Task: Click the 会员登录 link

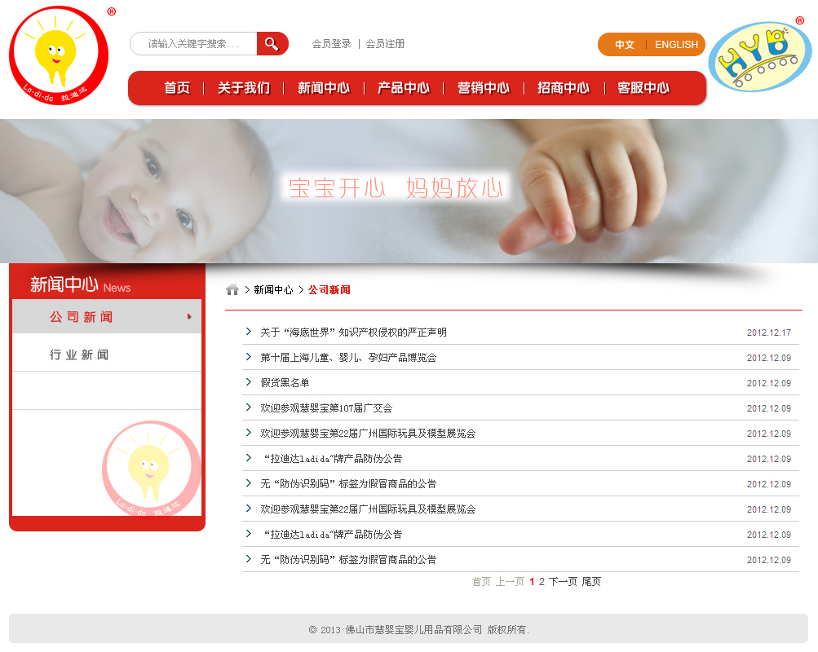Action: pos(331,44)
